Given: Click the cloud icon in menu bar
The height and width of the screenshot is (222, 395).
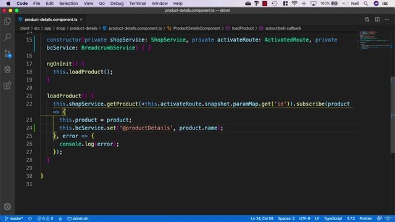Looking at the screenshot, I should [x=248, y=3].
